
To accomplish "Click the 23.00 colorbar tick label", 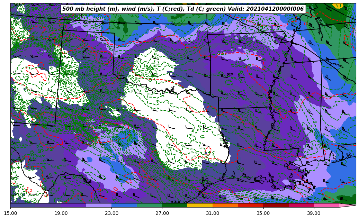I will pyautogui.click(x=111, y=213).
